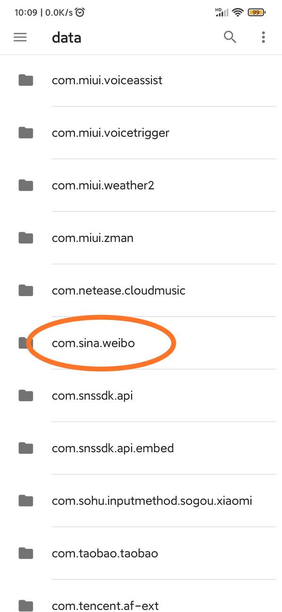Tap folder icon beside com.miui.voiceassist
The width and height of the screenshot is (282, 612).
[26, 81]
